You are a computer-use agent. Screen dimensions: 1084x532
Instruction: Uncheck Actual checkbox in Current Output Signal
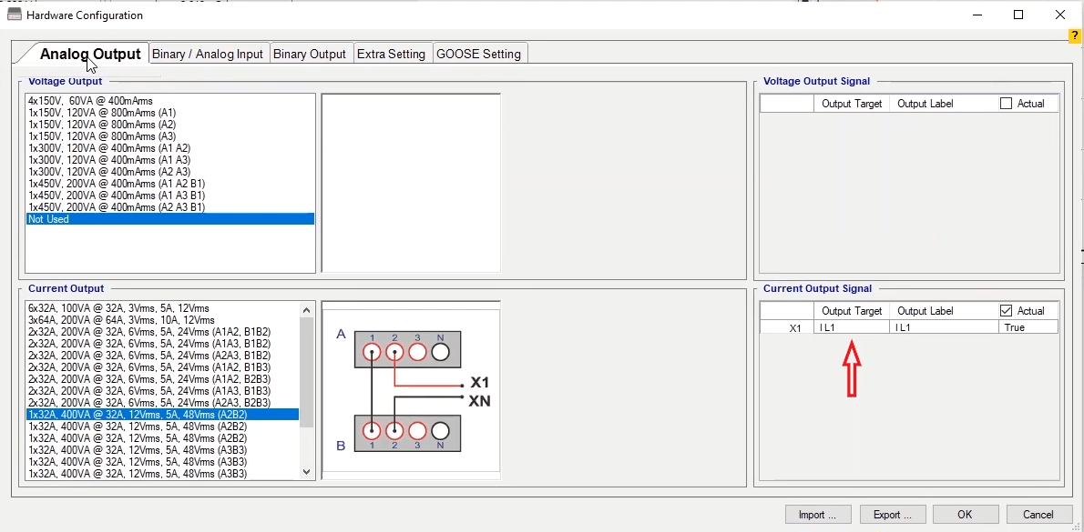pyautogui.click(x=1006, y=311)
